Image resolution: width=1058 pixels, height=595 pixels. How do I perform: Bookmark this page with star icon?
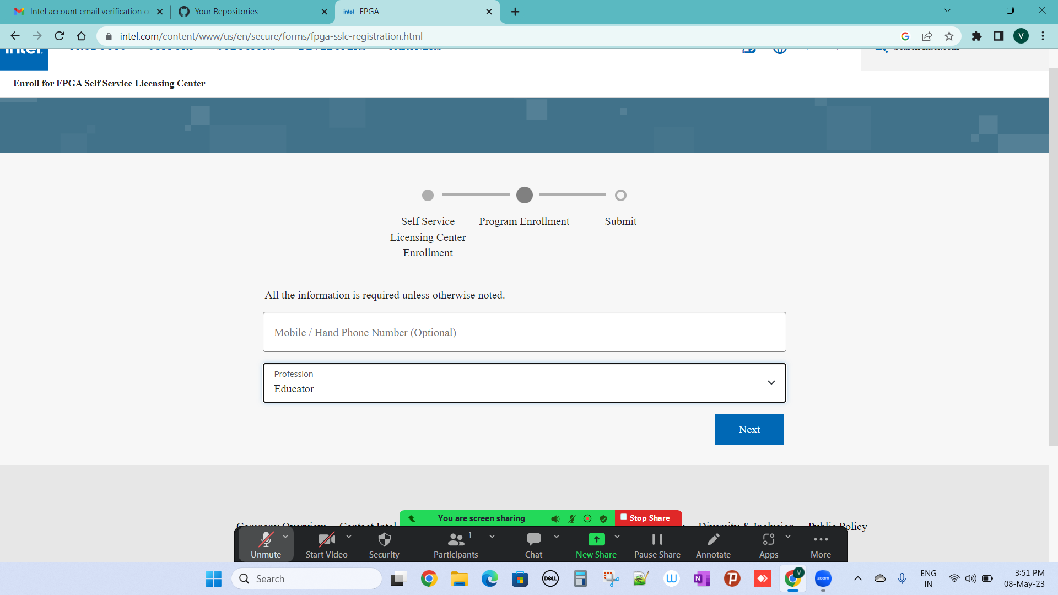tap(949, 36)
